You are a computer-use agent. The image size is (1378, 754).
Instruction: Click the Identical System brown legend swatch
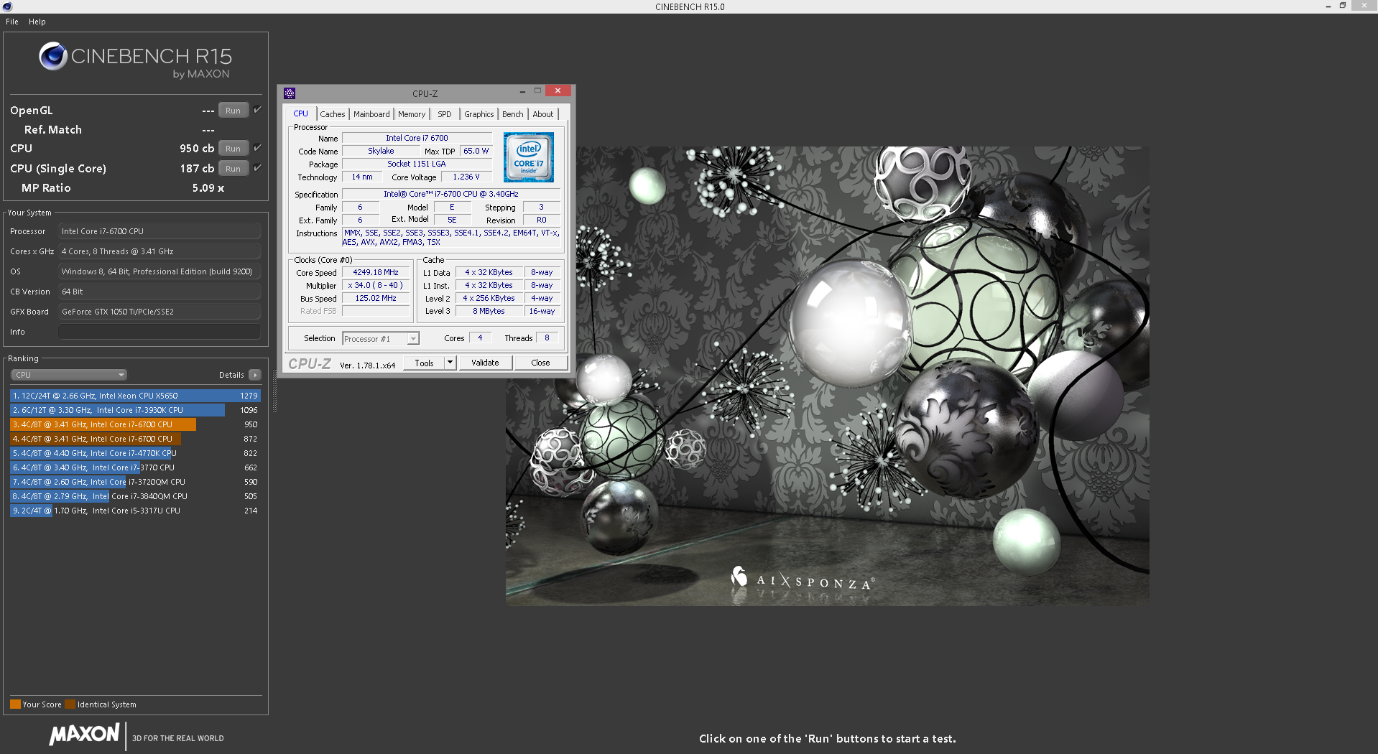[x=70, y=704]
